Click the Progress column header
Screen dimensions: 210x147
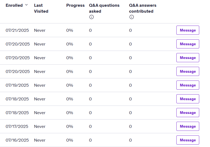click(x=75, y=5)
